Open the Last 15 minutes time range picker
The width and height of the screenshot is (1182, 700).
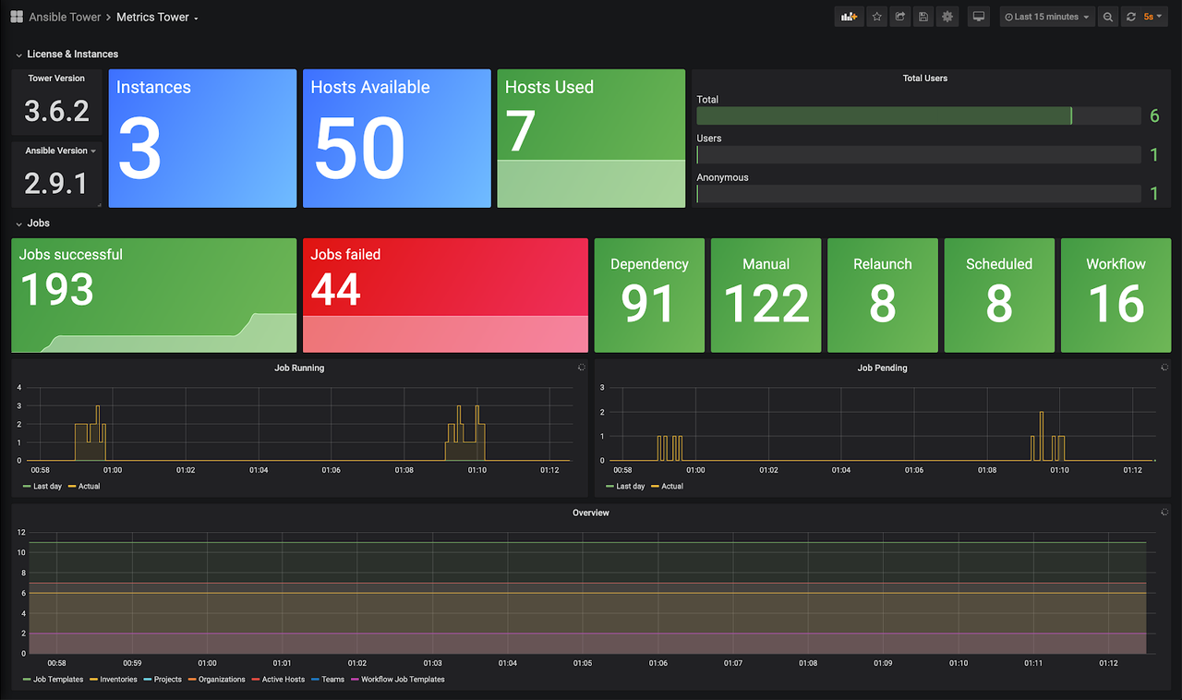(1046, 16)
